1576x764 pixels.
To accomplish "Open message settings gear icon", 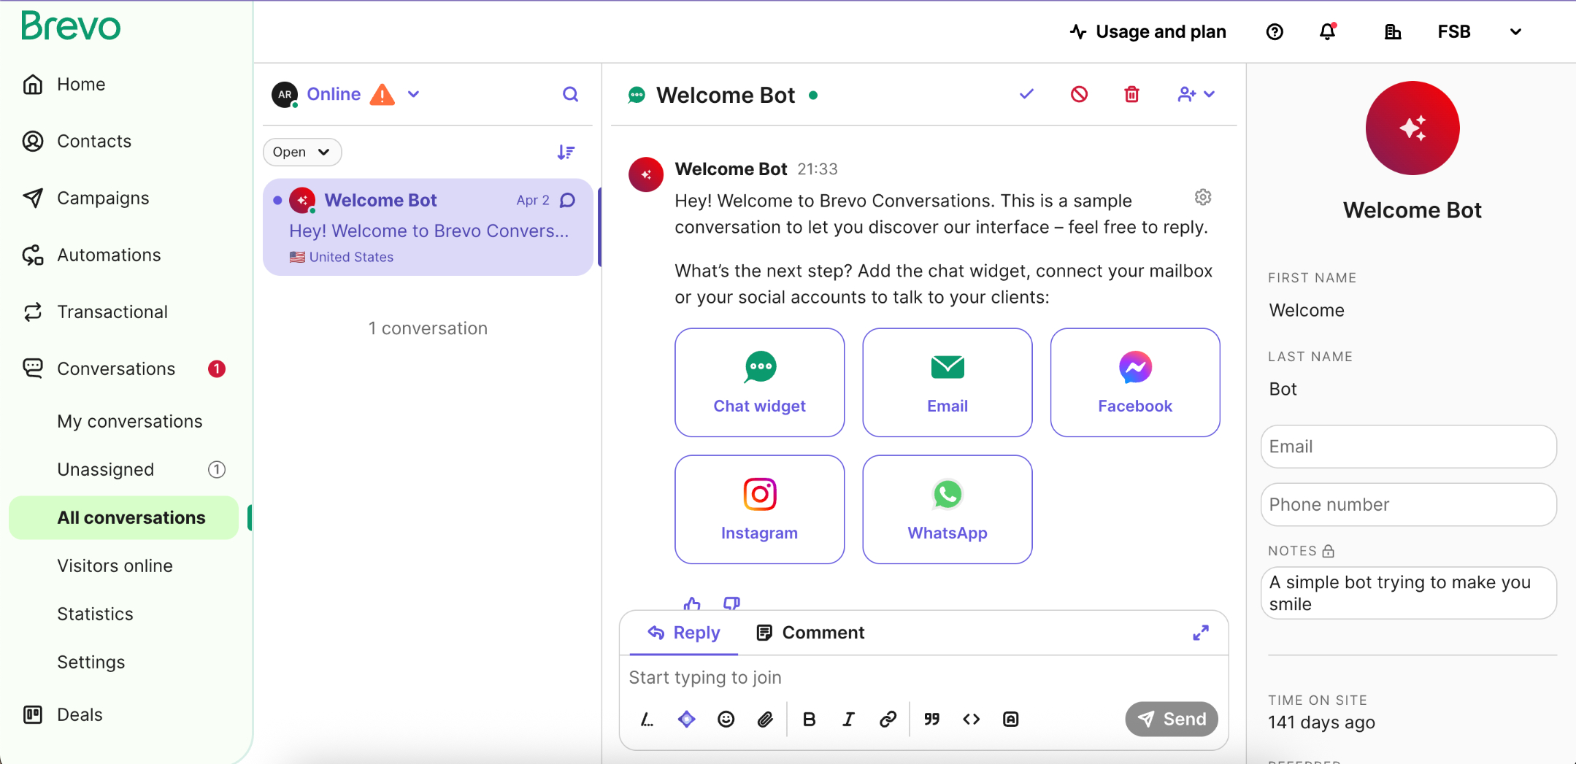I will [x=1203, y=197].
